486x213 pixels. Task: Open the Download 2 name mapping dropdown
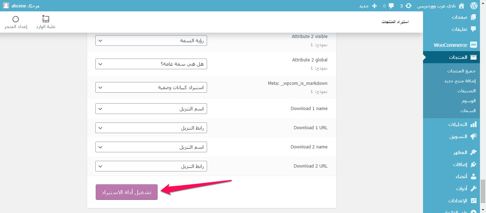pos(151,147)
